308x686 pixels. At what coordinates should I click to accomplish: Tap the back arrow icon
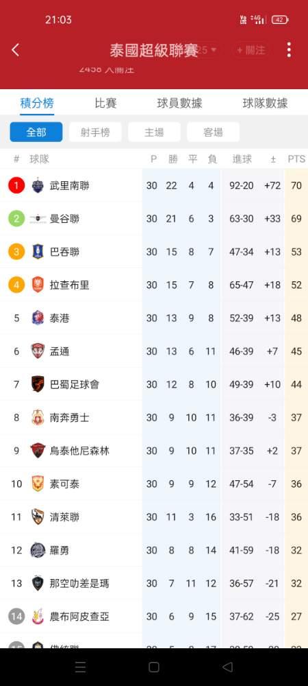[x=15, y=50]
